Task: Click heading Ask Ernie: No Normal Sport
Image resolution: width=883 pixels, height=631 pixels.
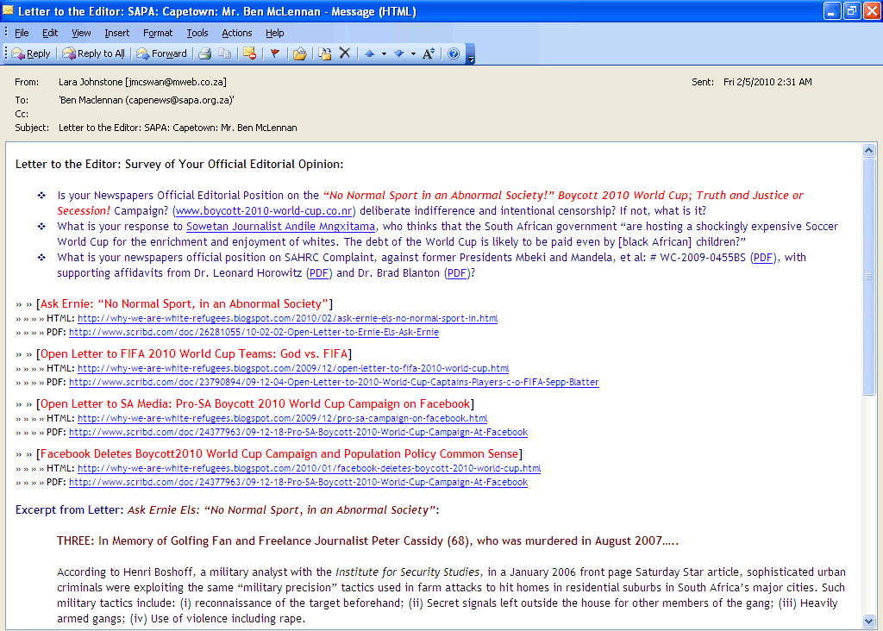Action: tap(185, 304)
